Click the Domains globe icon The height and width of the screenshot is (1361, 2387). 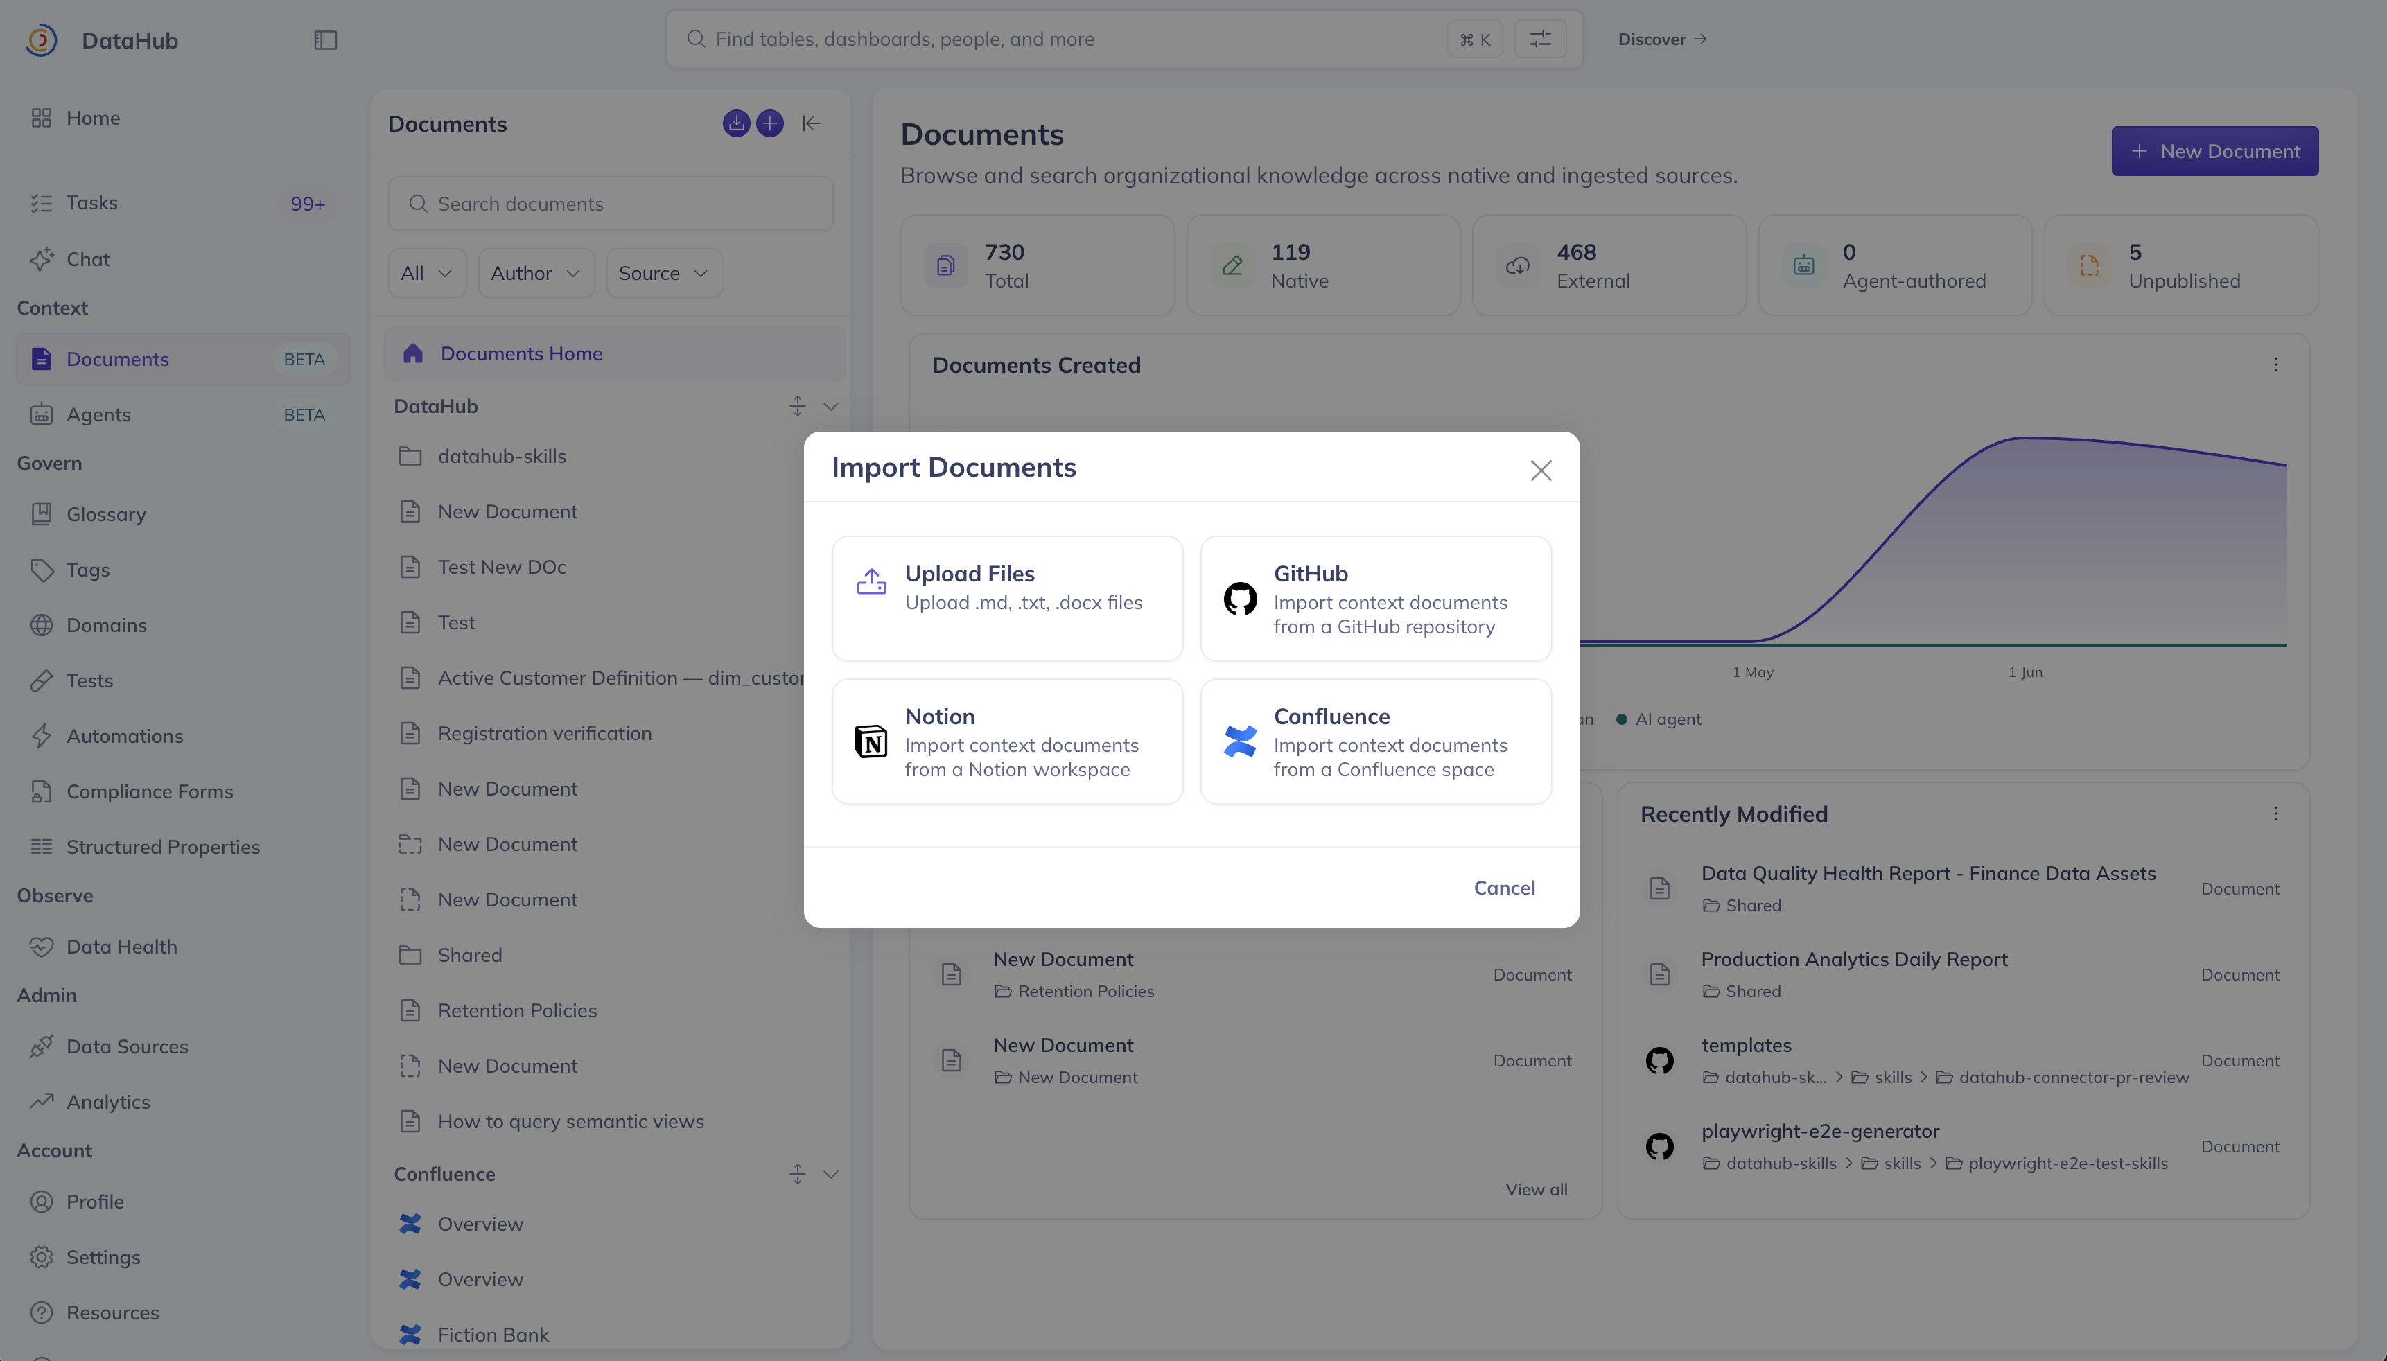[41, 625]
